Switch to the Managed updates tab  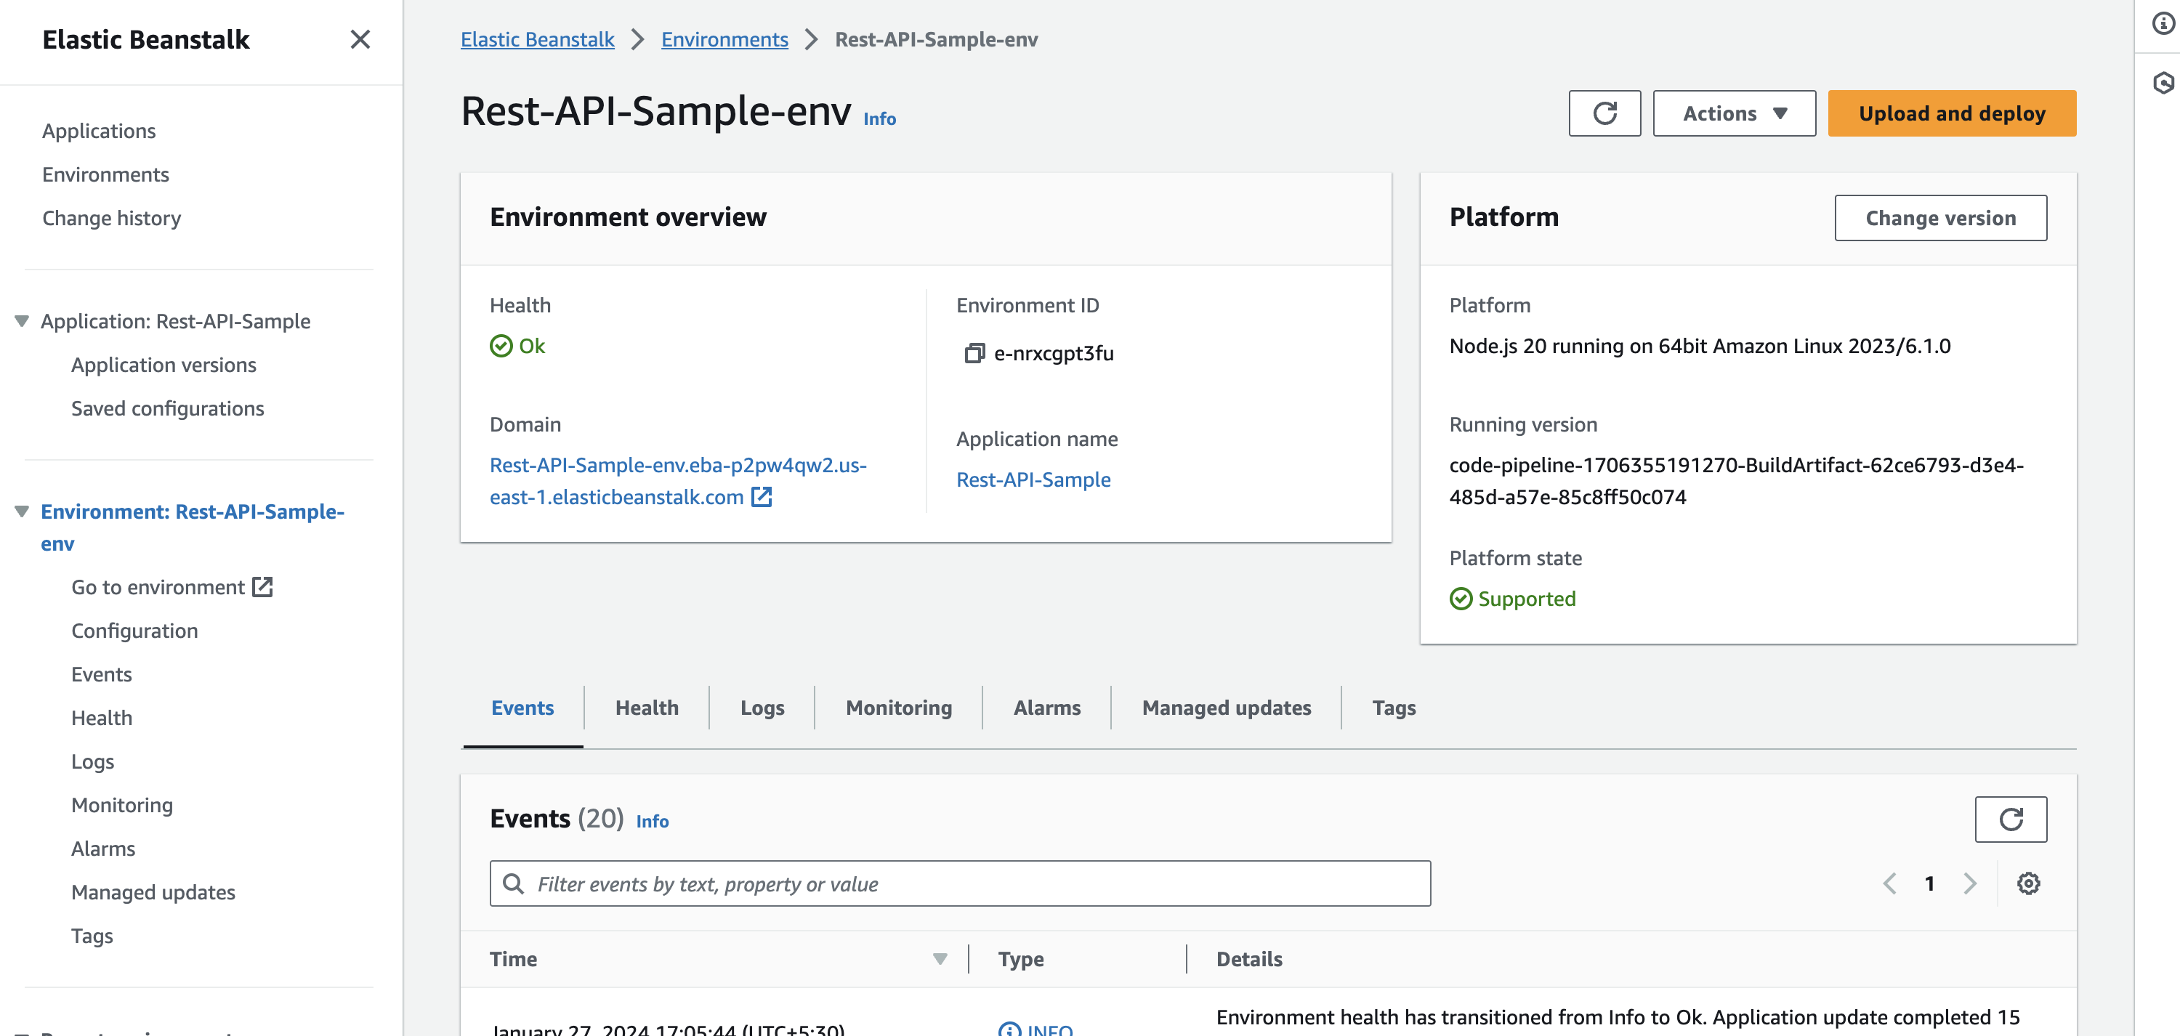coord(1225,708)
